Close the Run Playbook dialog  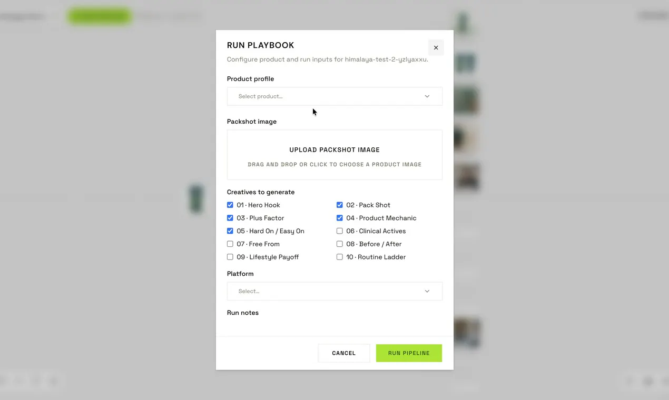pyautogui.click(x=436, y=47)
